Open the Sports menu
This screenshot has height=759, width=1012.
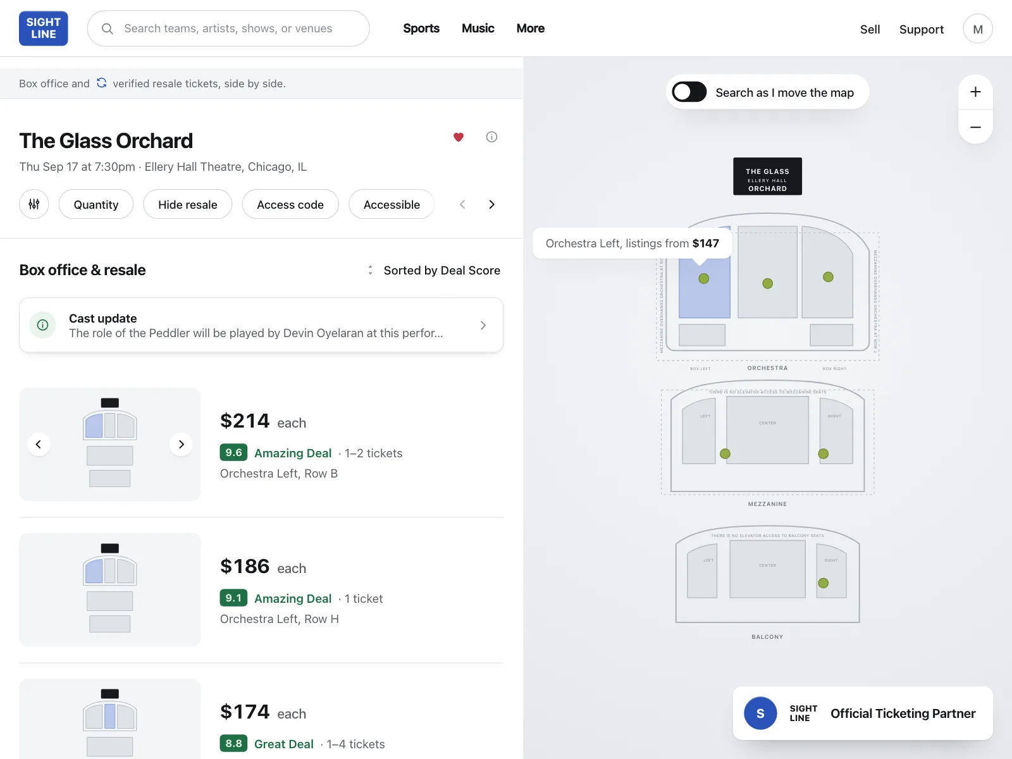(421, 28)
